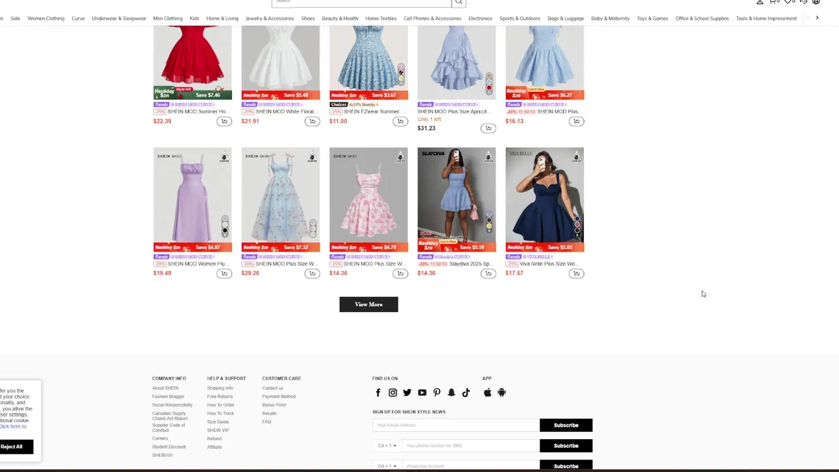Get the Android app
Viewport: 839px width, 472px height.
(501, 393)
